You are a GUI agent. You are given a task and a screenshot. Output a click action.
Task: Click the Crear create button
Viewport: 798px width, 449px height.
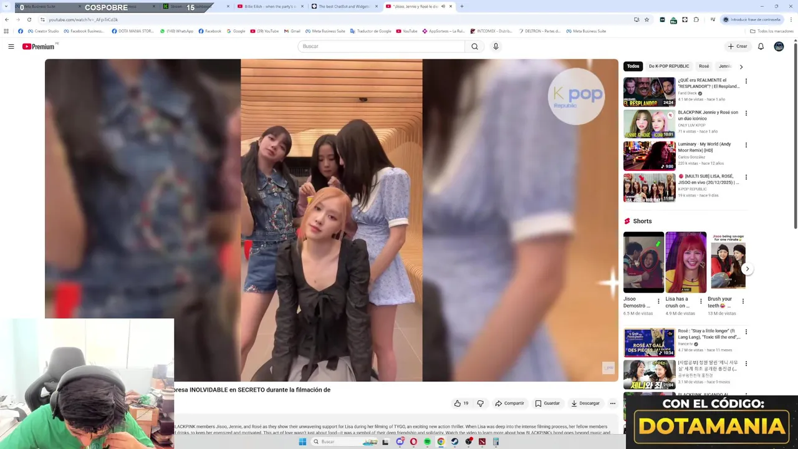coord(738,46)
